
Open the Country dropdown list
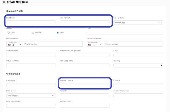coord(138,65)
